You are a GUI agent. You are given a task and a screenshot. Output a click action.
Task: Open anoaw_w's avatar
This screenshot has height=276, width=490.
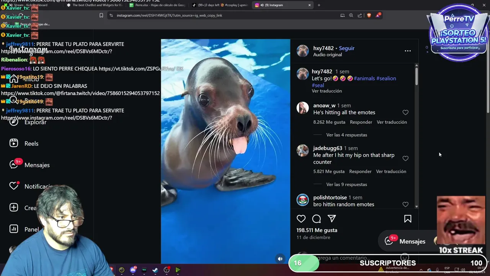[x=302, y=108]
